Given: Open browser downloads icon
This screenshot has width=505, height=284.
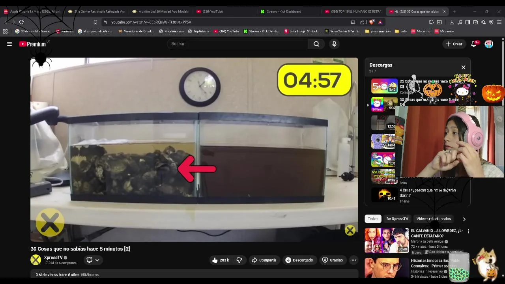Looking at the screenshot, I should coord(452,22).
